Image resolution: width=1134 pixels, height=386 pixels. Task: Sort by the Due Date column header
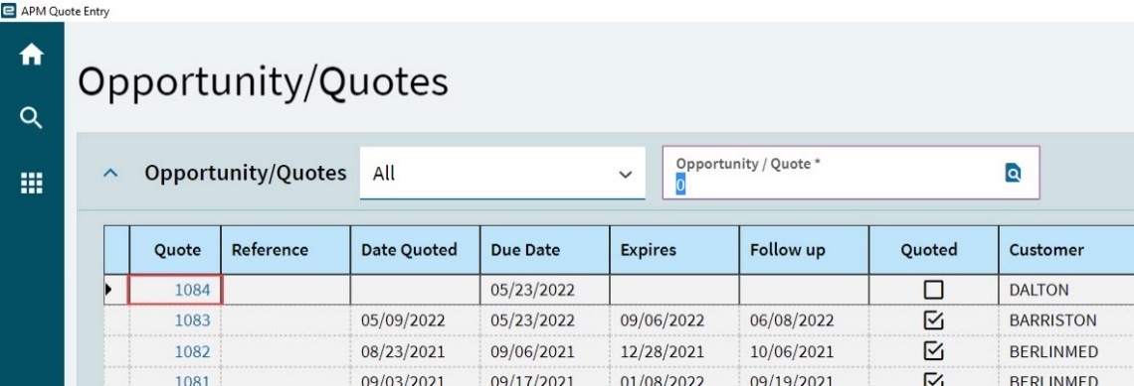point(544,250)
